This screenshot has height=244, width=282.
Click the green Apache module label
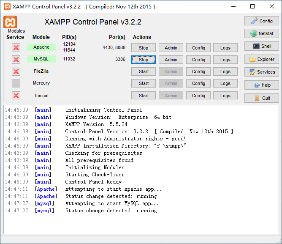point(41,47)
